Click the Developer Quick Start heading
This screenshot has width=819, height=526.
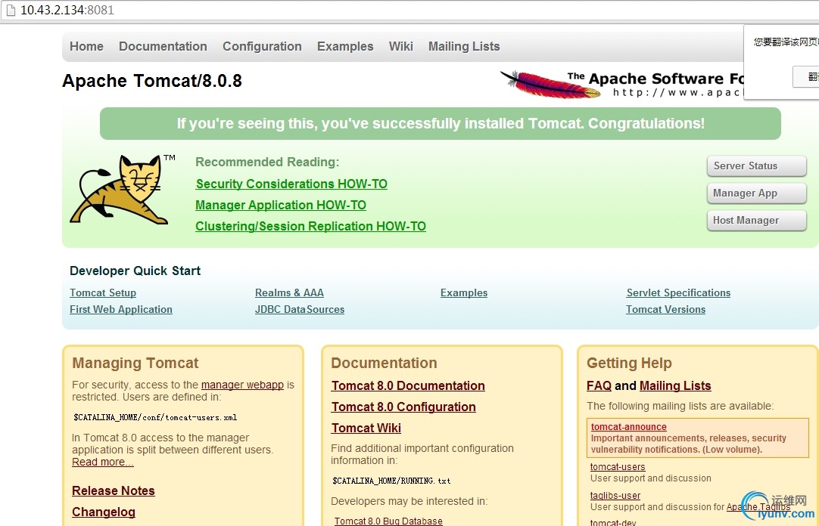pos(135,271)
